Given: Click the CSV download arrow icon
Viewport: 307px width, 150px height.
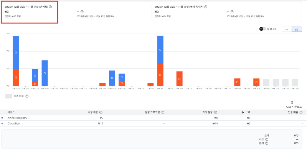Looking at the screenshot, I should [292, 102].
